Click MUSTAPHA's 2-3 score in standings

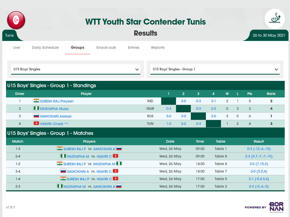click(x=213, y=108)
